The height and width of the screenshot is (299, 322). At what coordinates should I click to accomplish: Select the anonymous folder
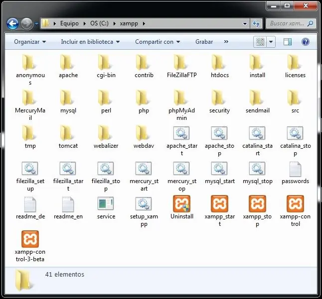(29, 62)
